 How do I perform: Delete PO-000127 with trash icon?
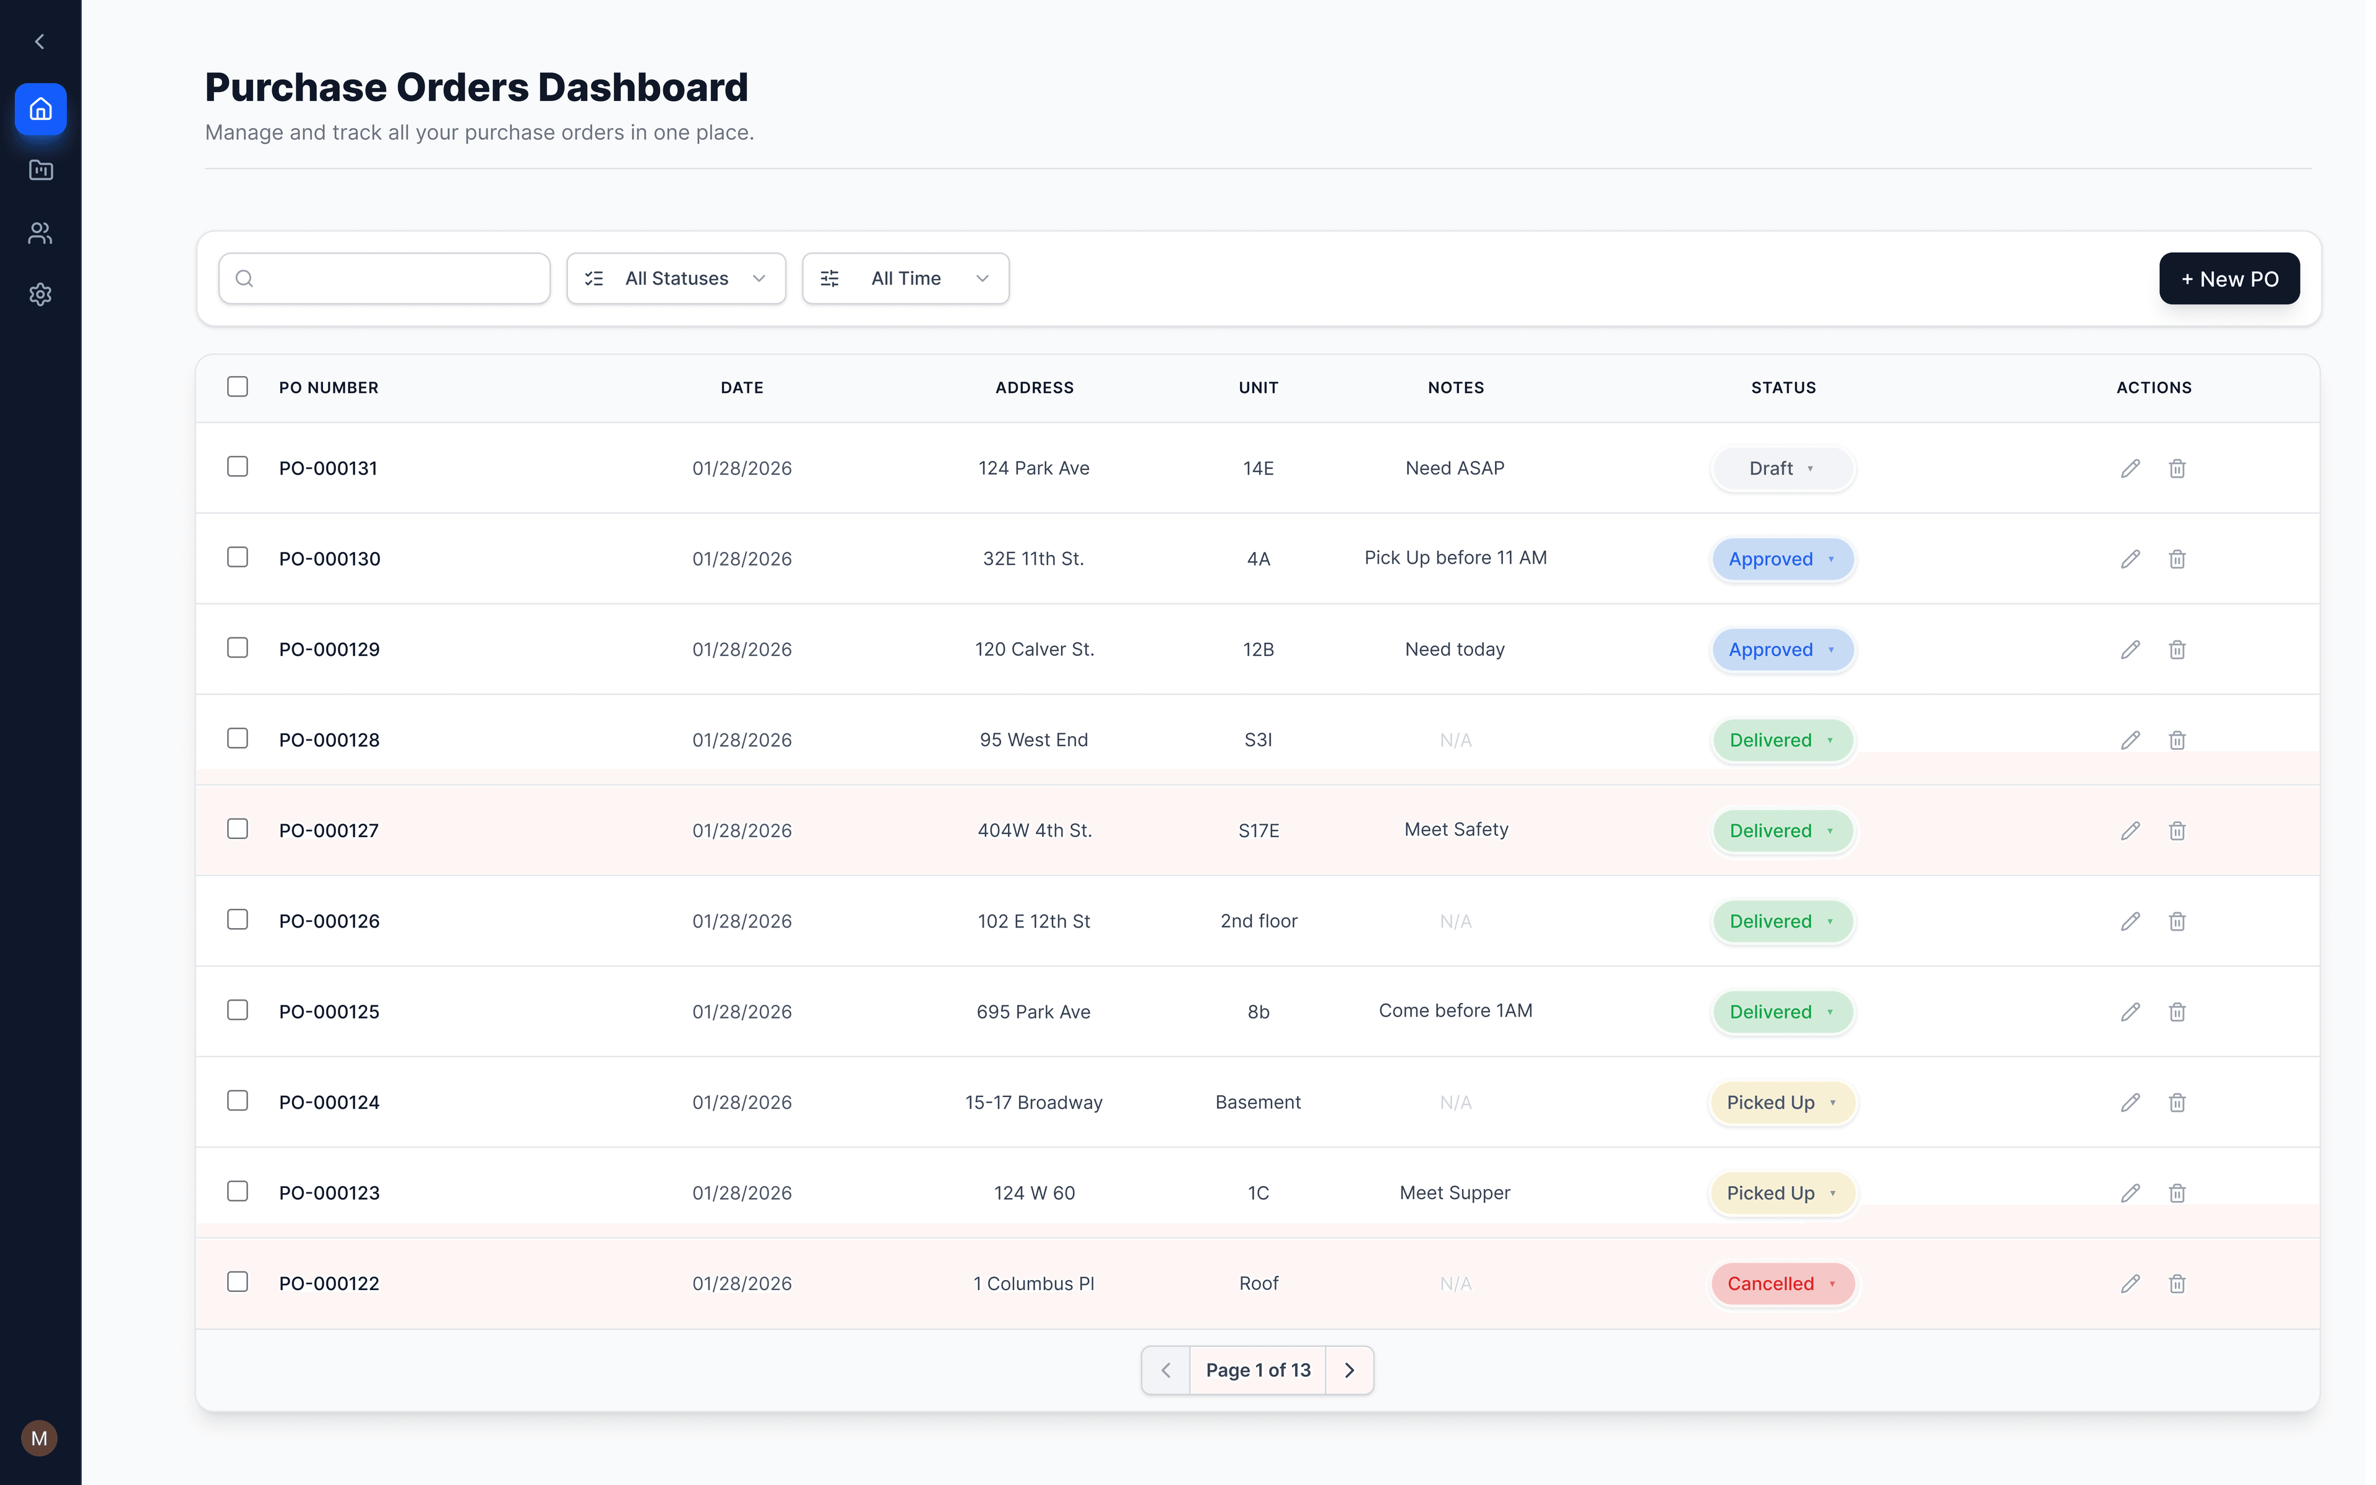(2177, 831)
